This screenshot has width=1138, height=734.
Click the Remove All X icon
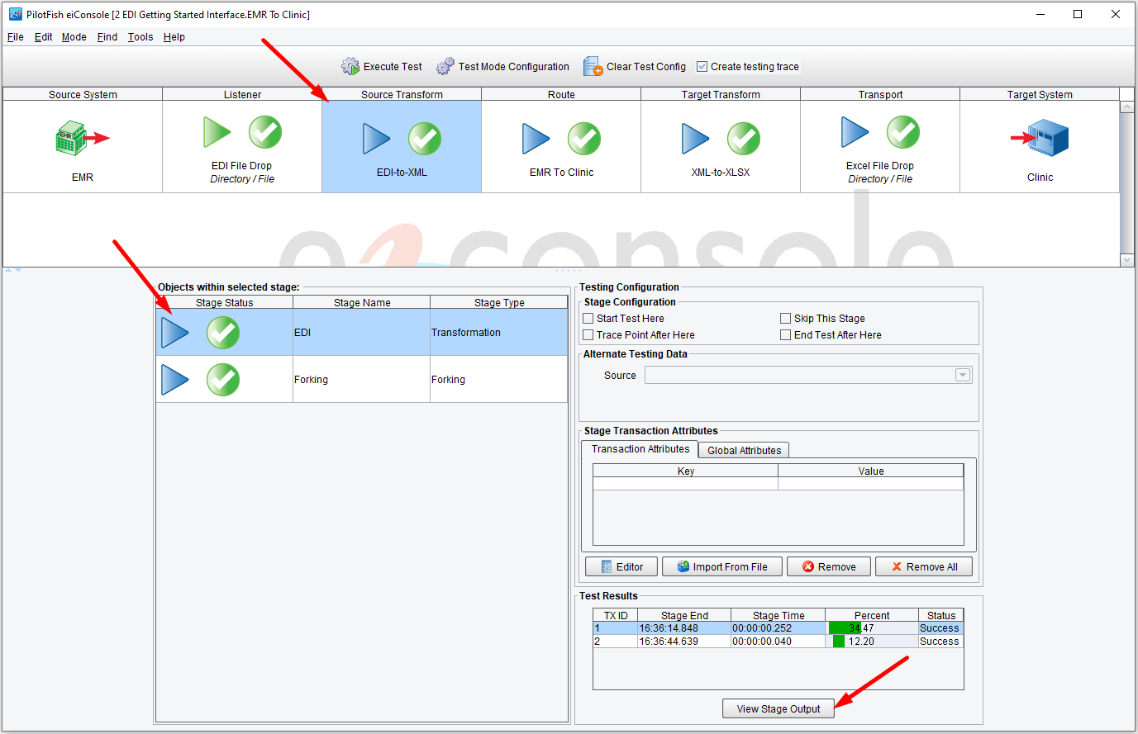coord(897,567)
